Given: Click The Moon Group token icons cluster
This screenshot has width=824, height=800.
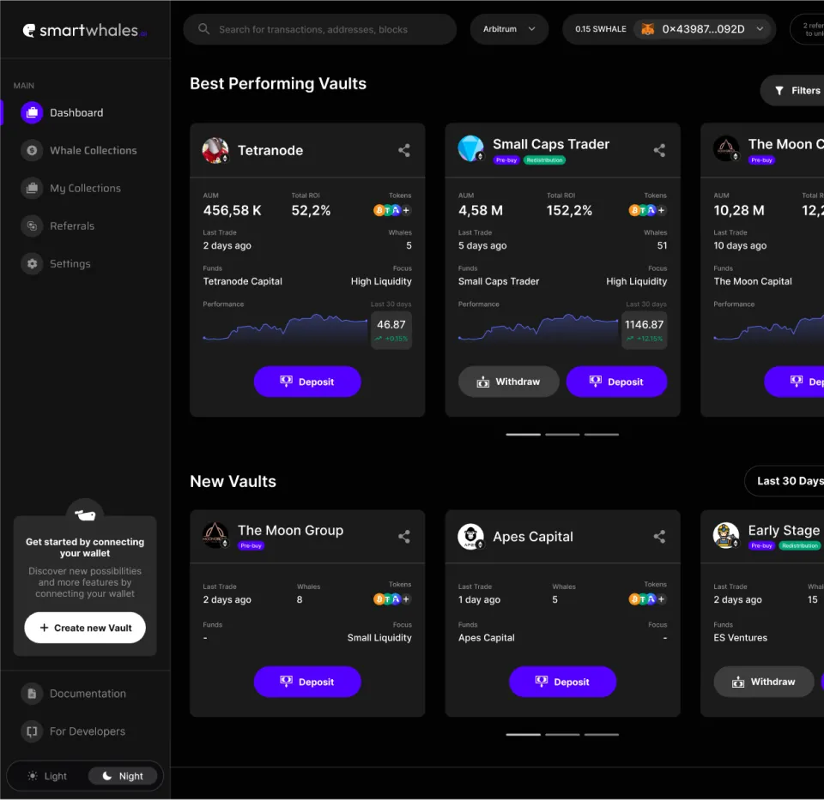Looking at the screenshot, I should 392,599.
